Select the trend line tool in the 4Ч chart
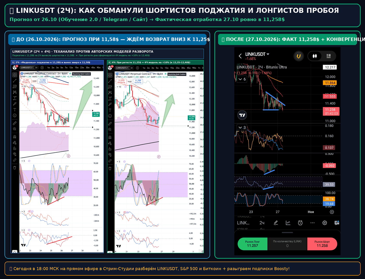 [110, 81]
